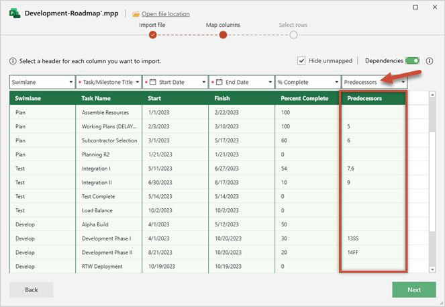Click the calendar icon in Start Date dropdown
Screen dimensions: 445x307
[x=154, y=82]
